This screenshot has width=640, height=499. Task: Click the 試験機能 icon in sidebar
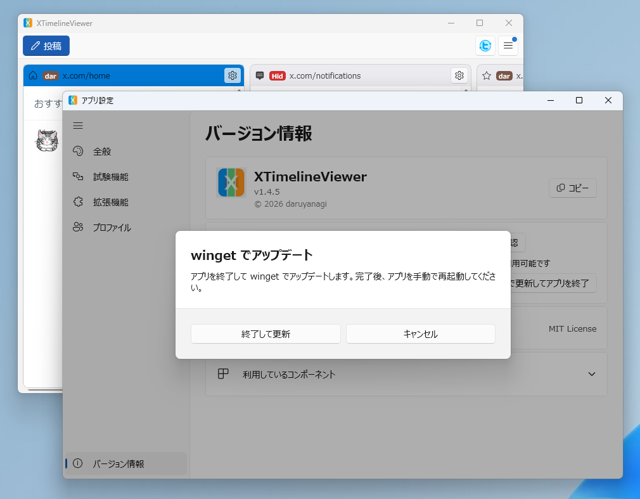click(x=78, y=176)
